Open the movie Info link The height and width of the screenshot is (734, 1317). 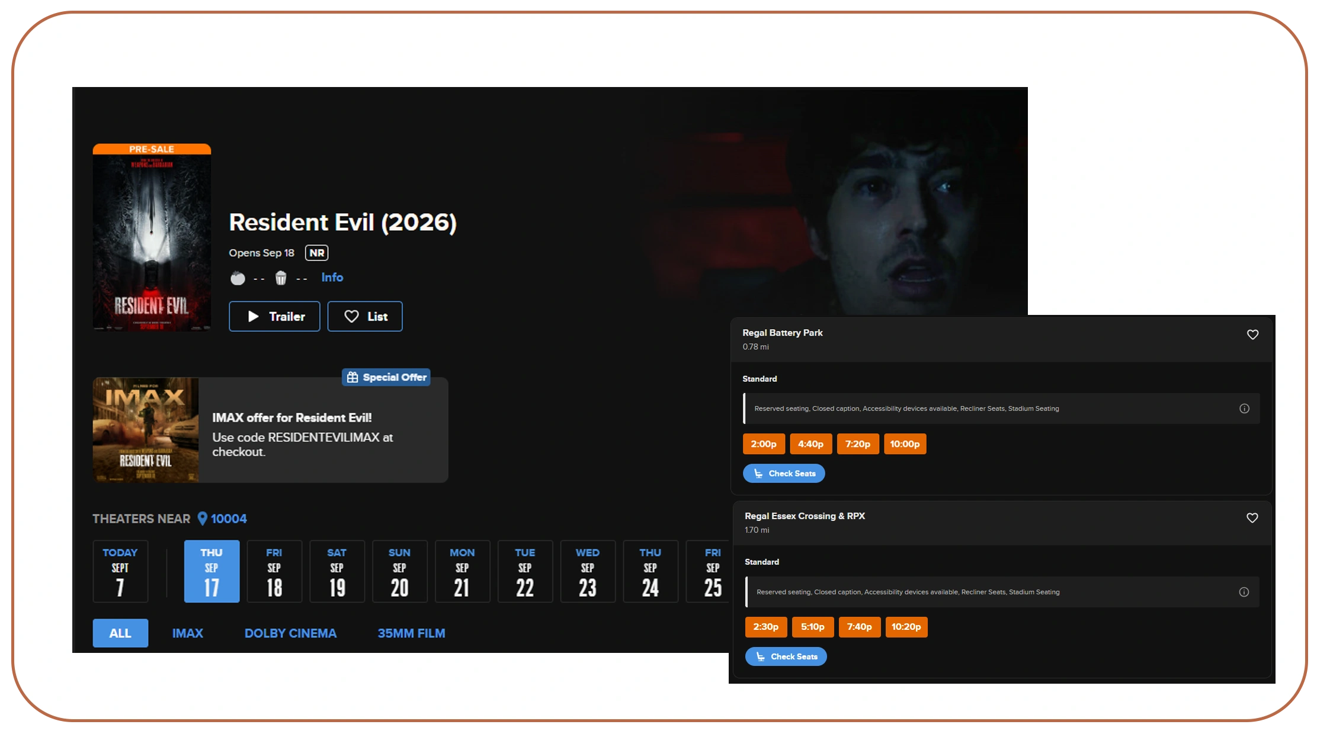click(332, 277)
